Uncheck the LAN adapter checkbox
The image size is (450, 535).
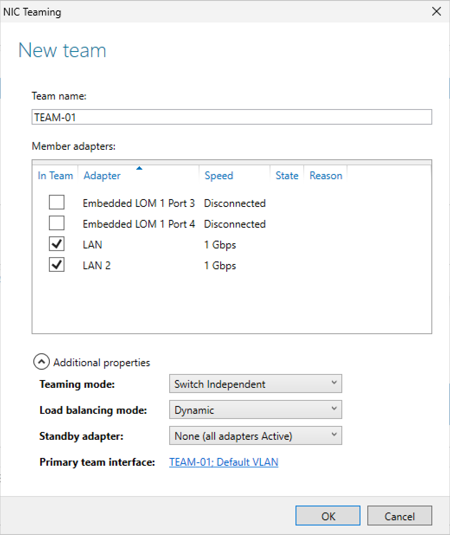coord(57,244)
